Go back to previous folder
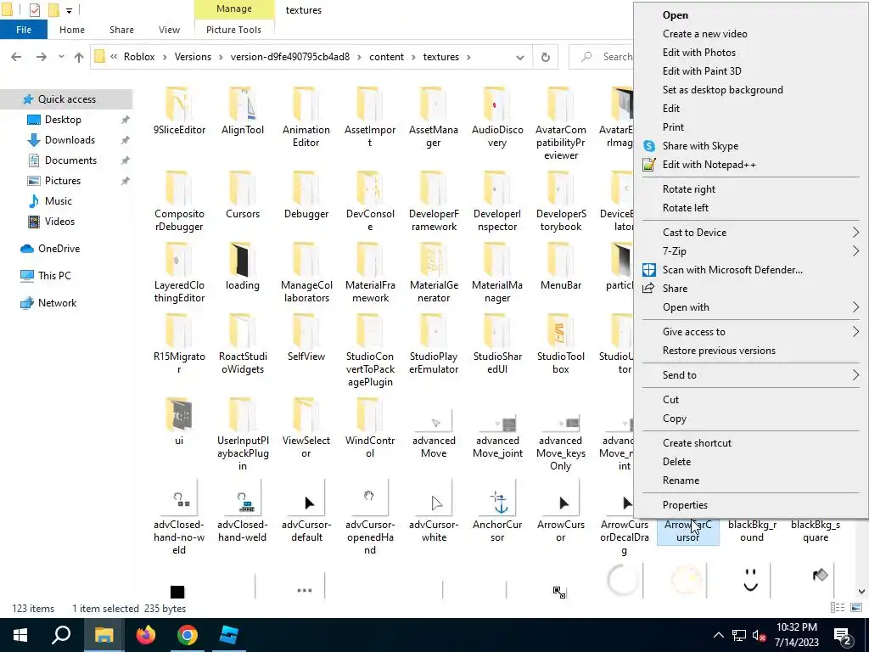Screen dimensions: 869x652 click(16, 57)
